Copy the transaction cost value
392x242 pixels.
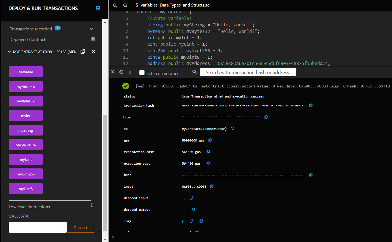pyautogui.click(x=208, y=152)
